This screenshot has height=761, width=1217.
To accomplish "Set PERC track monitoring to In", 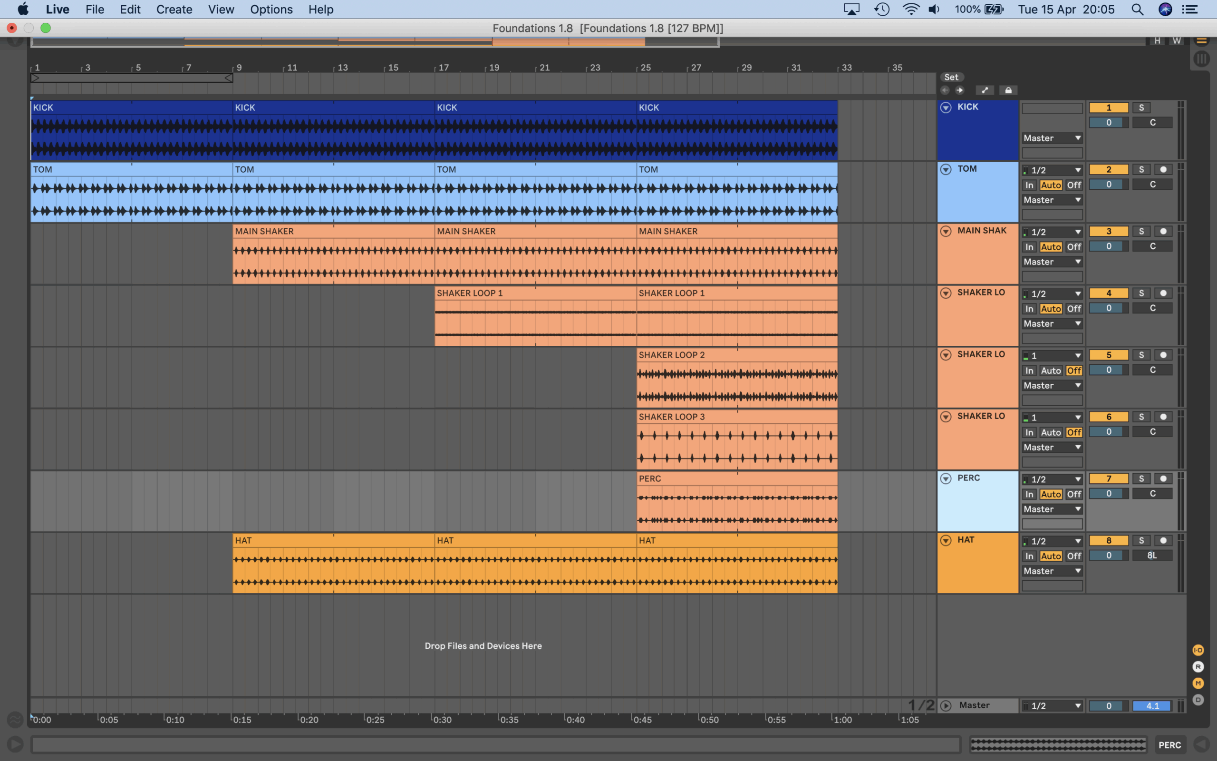I will click(1029, 494).
